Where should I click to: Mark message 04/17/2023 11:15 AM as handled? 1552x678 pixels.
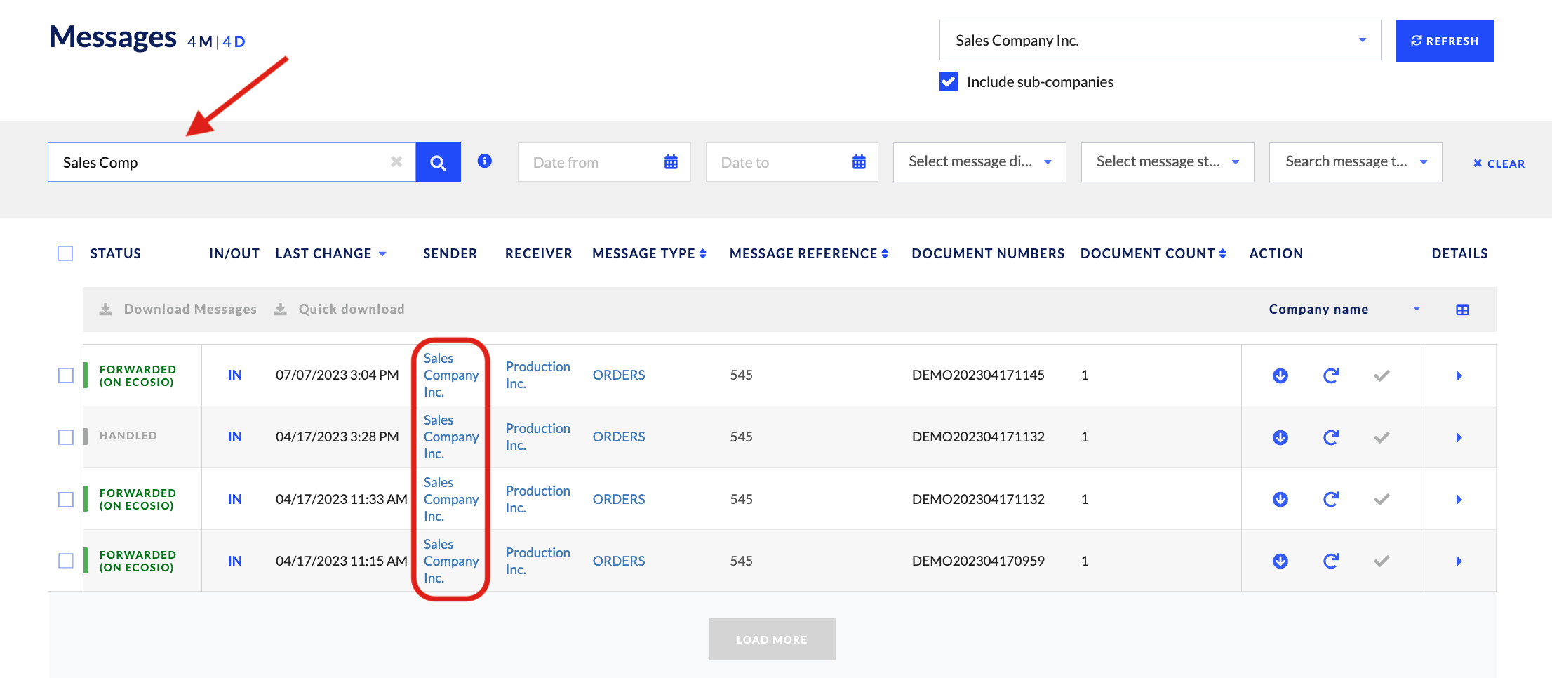point(1382,561)
